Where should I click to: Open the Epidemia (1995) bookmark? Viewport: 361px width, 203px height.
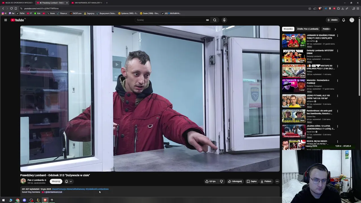(x=128, y=13)
